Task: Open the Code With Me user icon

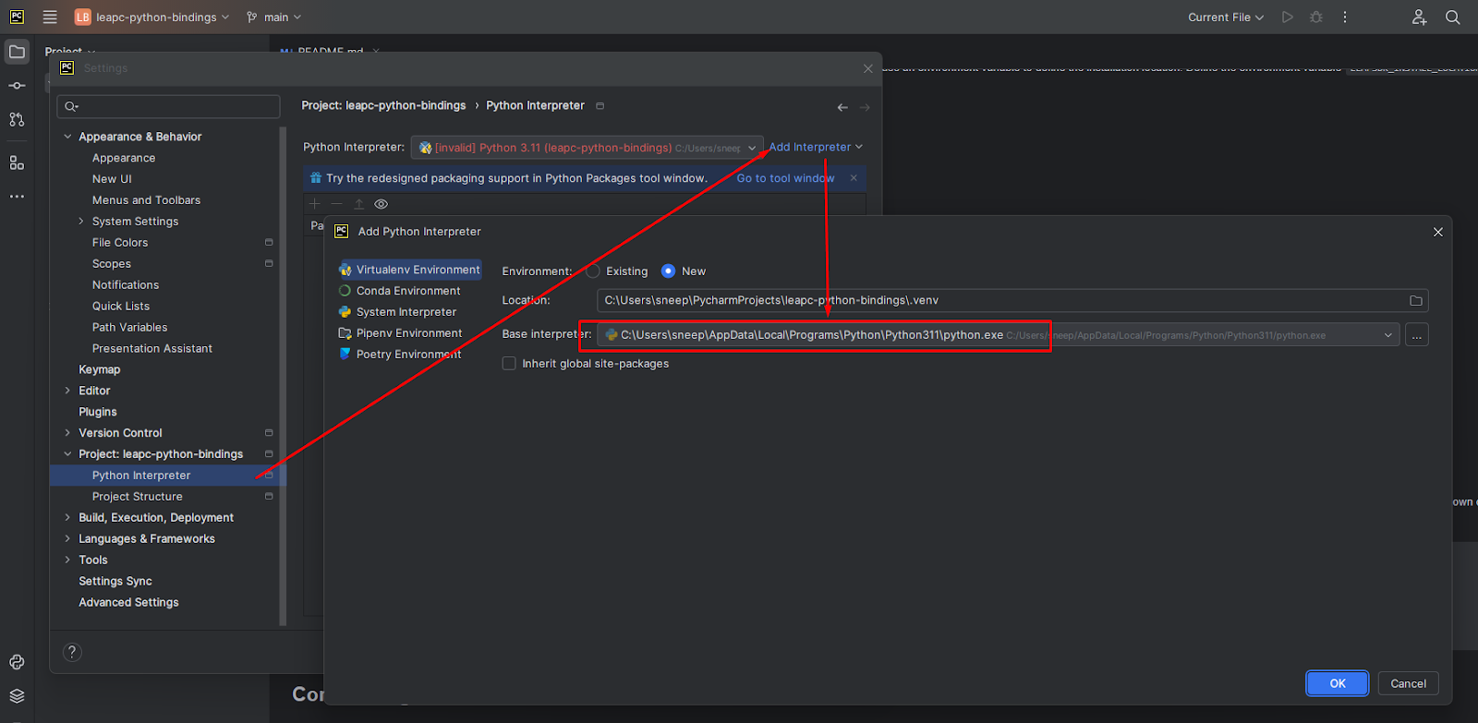Action: point(1420,17)
